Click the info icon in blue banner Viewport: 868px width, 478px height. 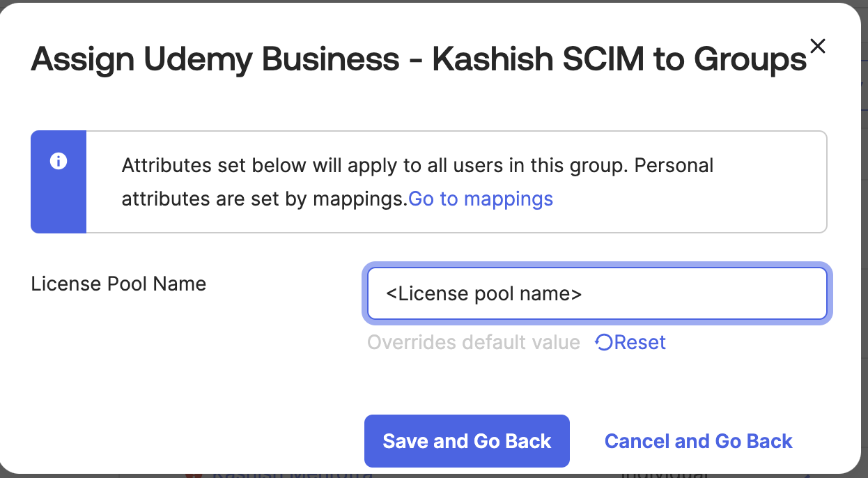tap(59, 162)
